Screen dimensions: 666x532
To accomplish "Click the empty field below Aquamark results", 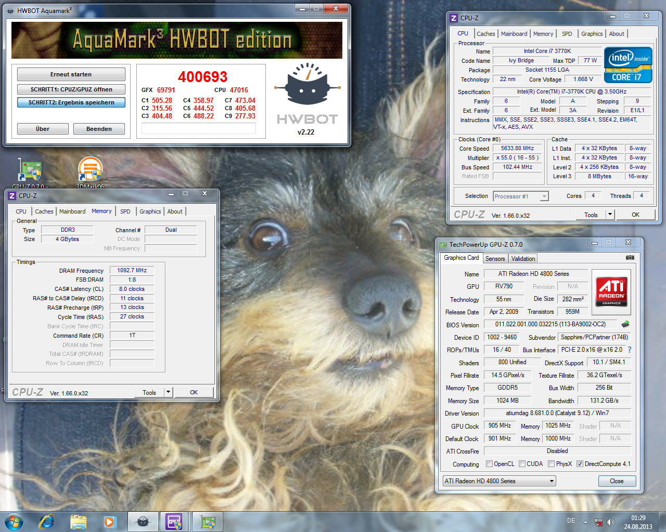I will tap(199, 128).
